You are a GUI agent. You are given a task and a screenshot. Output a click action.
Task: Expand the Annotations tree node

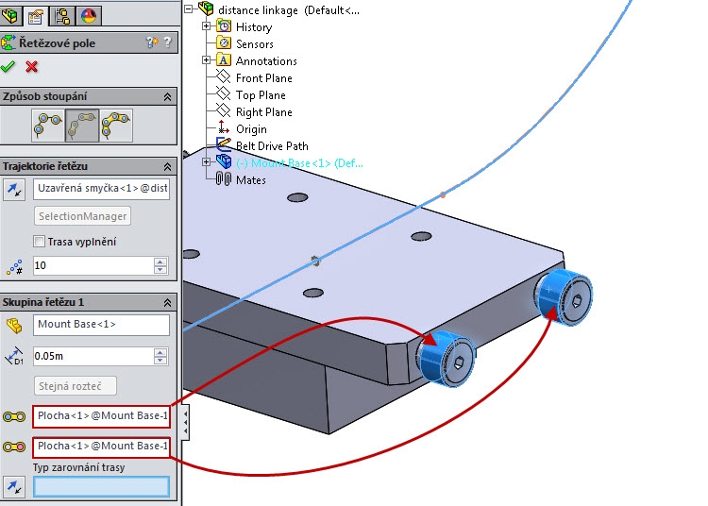pos(207,59)
